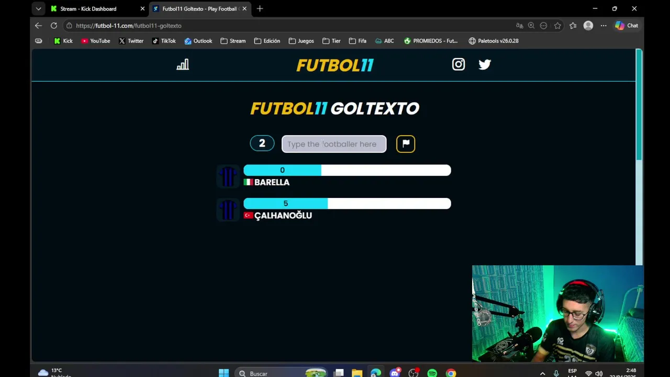Click the FUTBOL11 GOLTEXTO title

[x=335, y=108]
